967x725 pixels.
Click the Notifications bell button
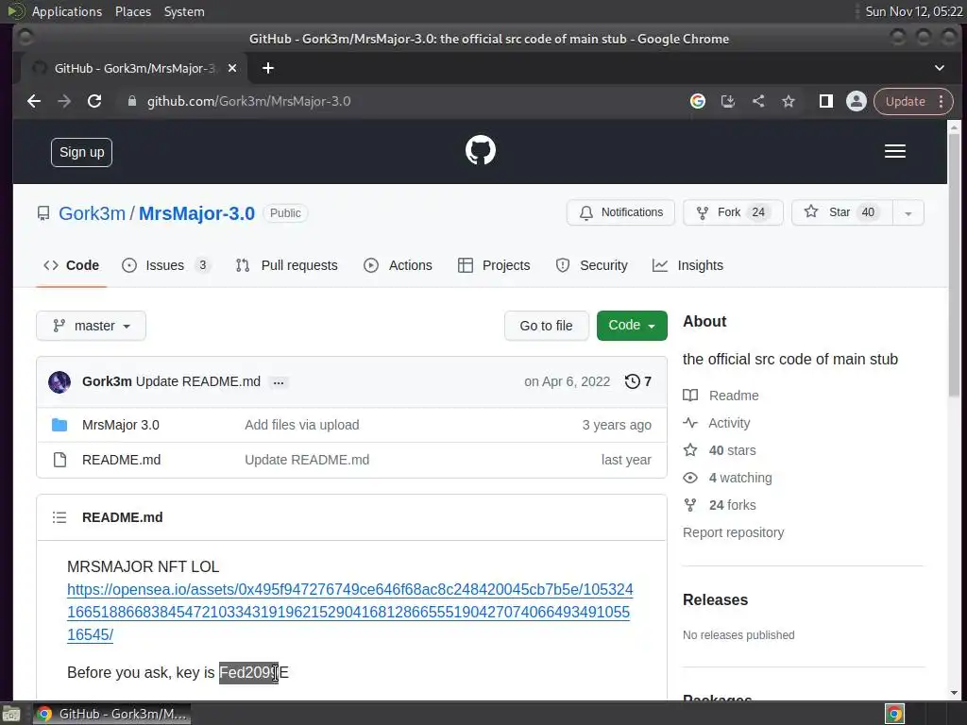pyautogui.click(x=620, y=212)
